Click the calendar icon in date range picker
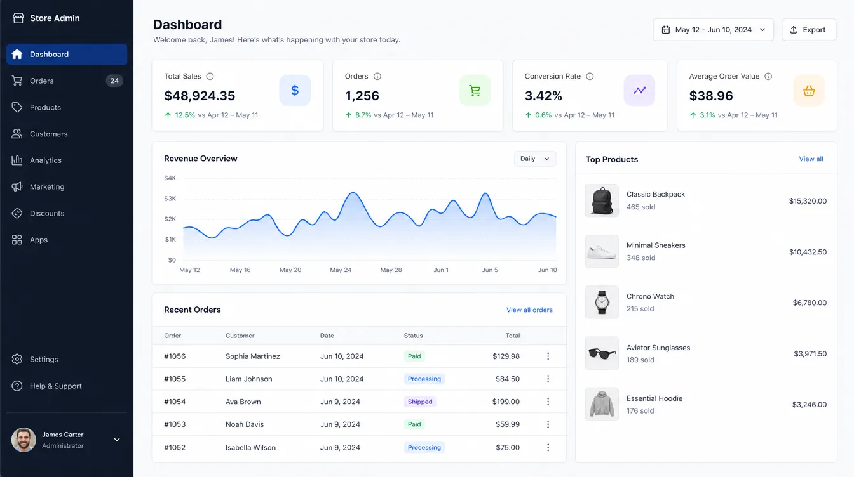The image size is (854, 477). point(666,30)
